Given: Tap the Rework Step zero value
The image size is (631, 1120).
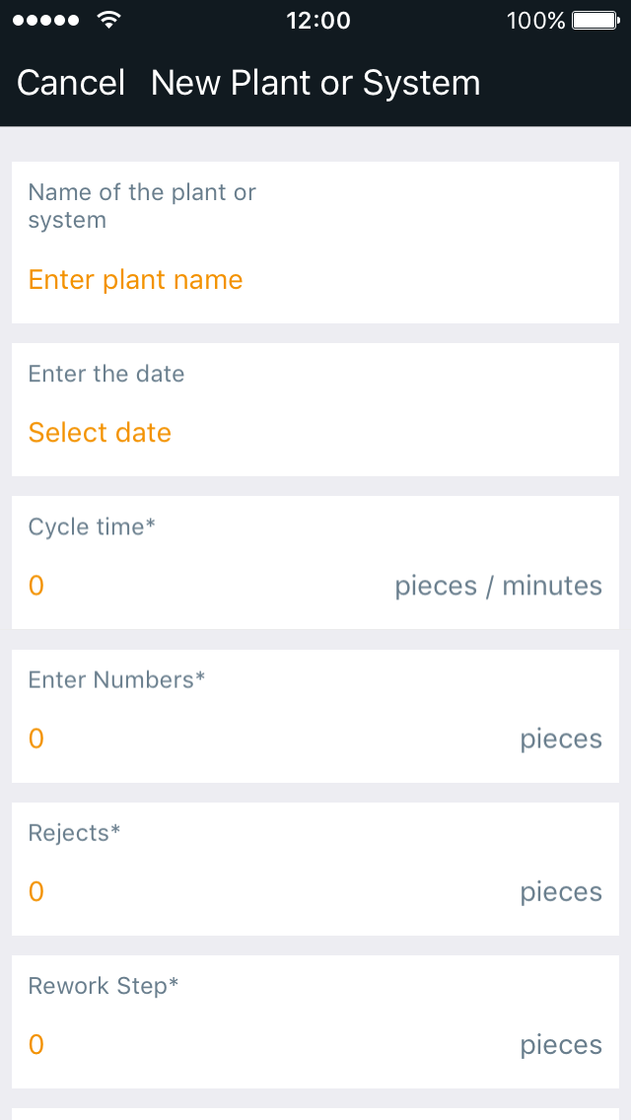Looking at the screenshot, I should pyautogui.click(x=35, y=1043).
